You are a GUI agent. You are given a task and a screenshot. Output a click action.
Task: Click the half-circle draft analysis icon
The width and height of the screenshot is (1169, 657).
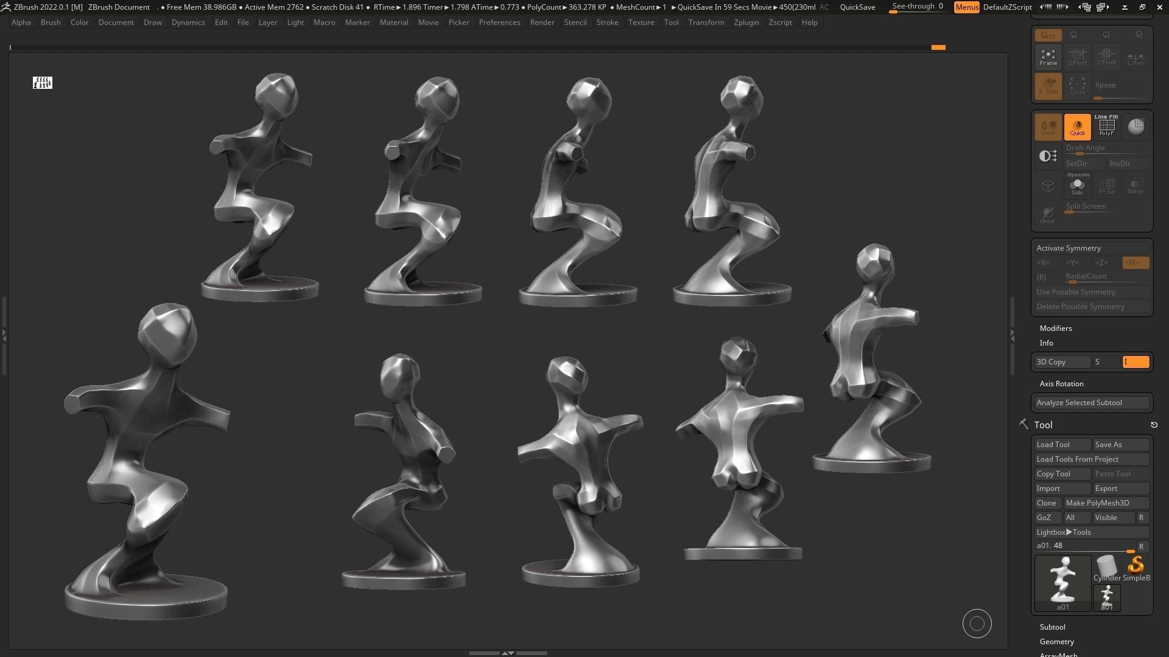1048,156
